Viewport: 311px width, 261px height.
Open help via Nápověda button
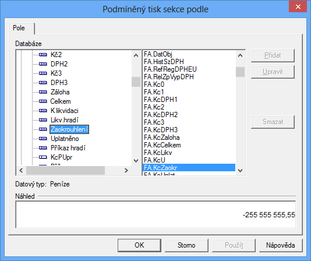point(281,245)
